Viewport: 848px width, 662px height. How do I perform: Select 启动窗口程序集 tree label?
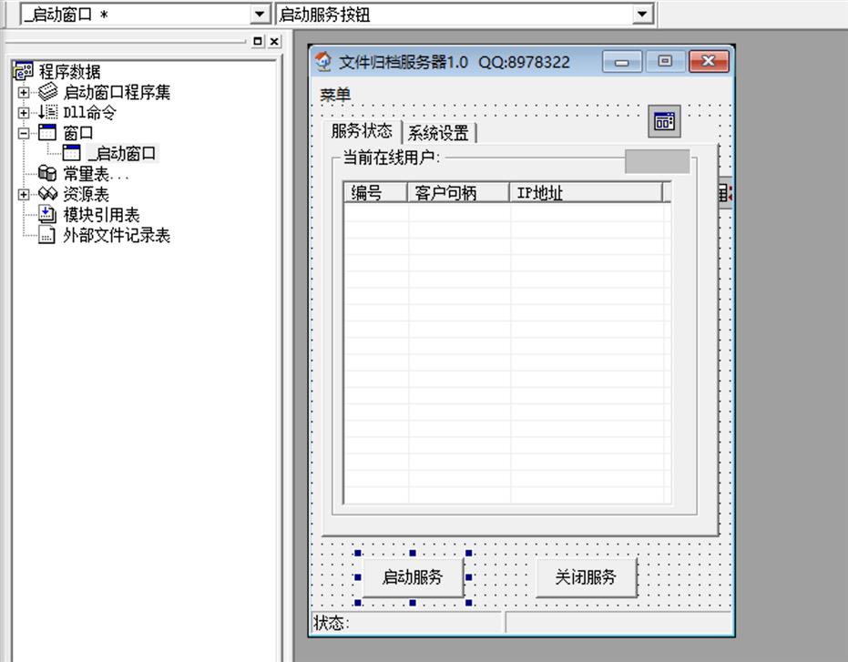coord(117,93)
